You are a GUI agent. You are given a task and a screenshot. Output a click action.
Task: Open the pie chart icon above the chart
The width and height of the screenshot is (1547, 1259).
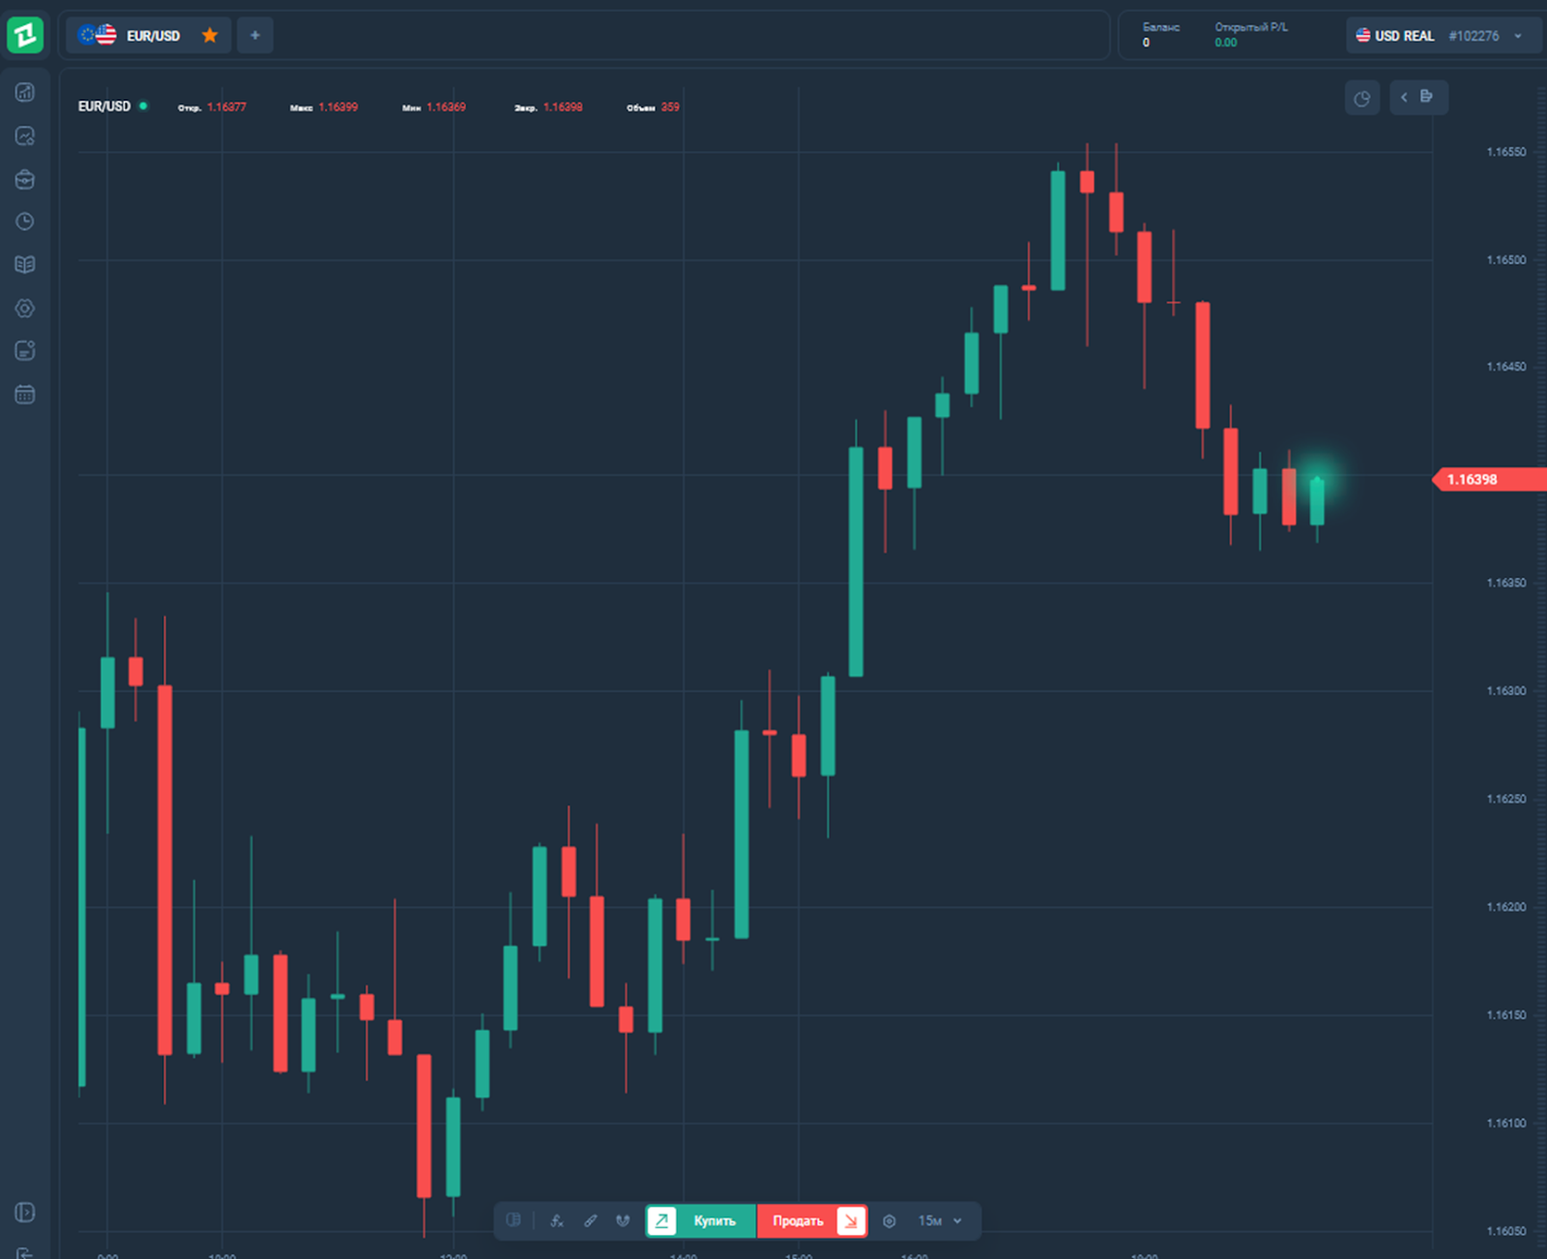tap(1361, 98)
